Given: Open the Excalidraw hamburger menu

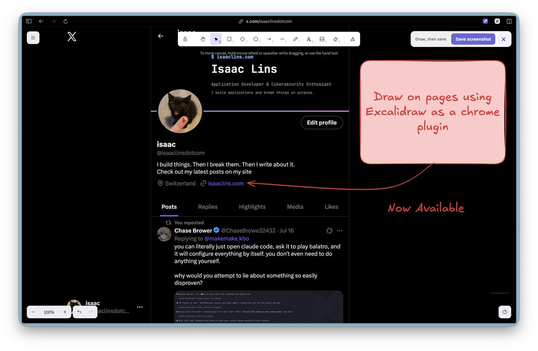Looking at the screenshot, I should click(x=33, y=38).
